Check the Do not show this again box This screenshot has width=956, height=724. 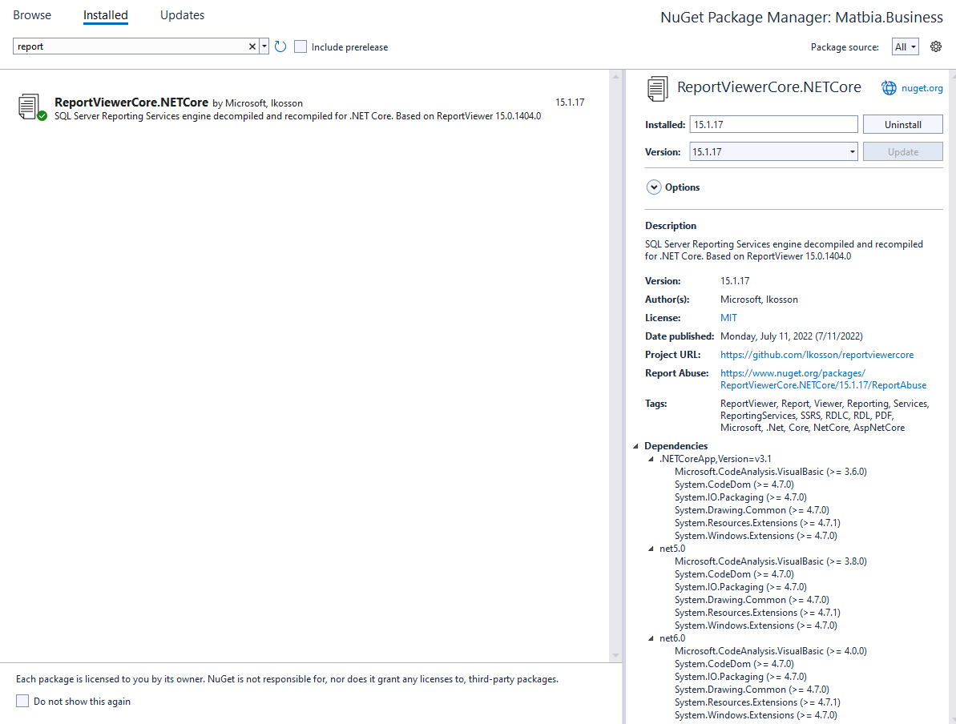(x=23, y=701)
